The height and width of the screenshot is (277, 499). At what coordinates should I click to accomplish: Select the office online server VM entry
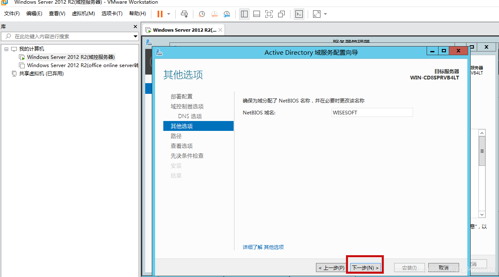pyautogui.click(x=83, y=65)
